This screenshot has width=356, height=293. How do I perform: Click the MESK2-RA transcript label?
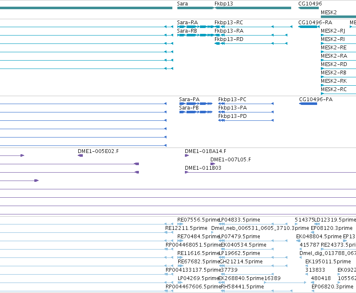point(334,56)
